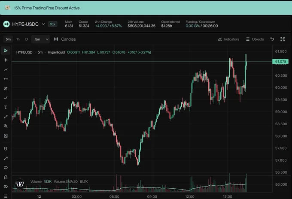Click the Oracle price 61.324
Image resolution: width=292 pixels, height=199 pixels.
point(84,26)
